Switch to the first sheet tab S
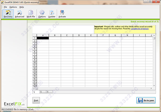 36,92
